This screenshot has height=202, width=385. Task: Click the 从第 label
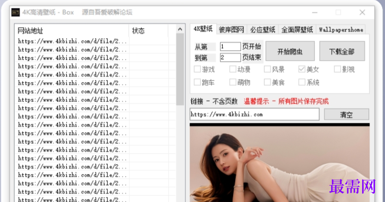[x=201, y=47]
